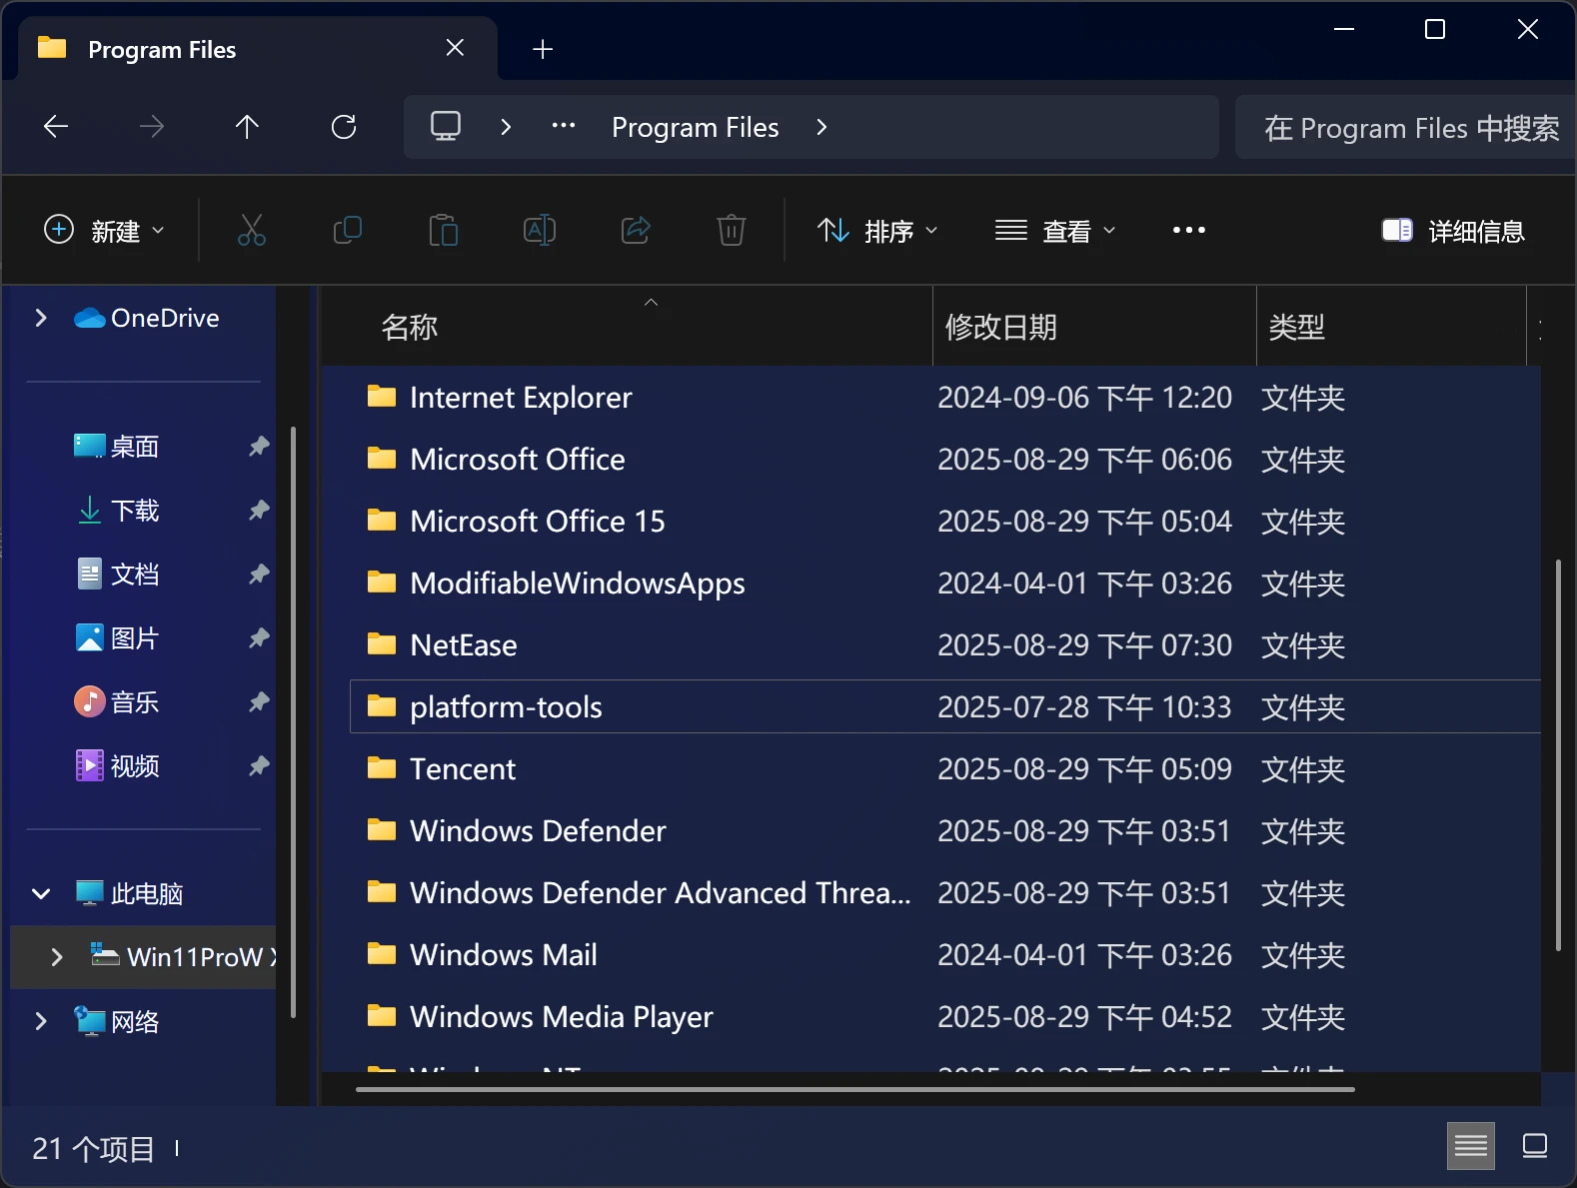Select the Windows Mail folder
1577x1188 pixels.
click(945, 954)
